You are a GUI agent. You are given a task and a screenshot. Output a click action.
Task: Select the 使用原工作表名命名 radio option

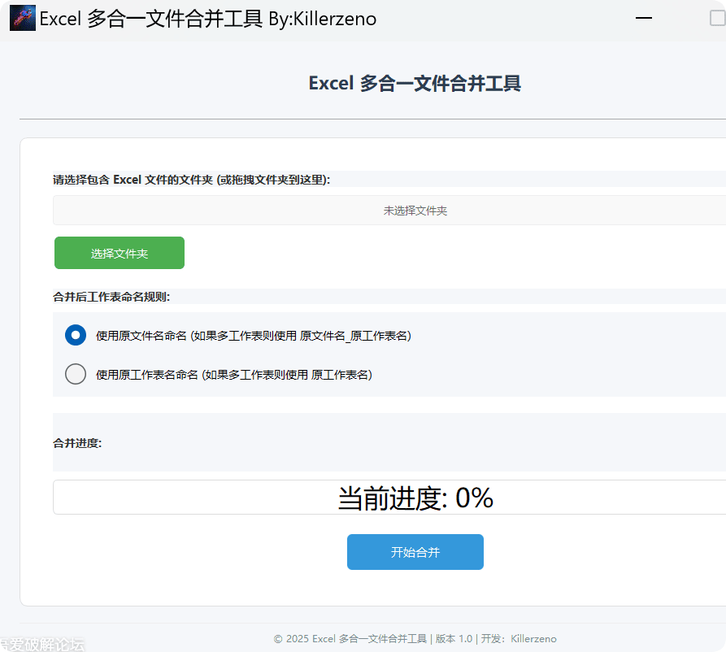click(76, 374)
